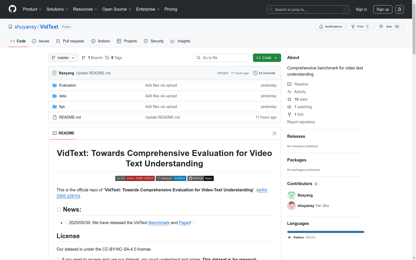Expand the Open Source menu
The width and height of the screenshot is (416, 260).
[117, 9]
